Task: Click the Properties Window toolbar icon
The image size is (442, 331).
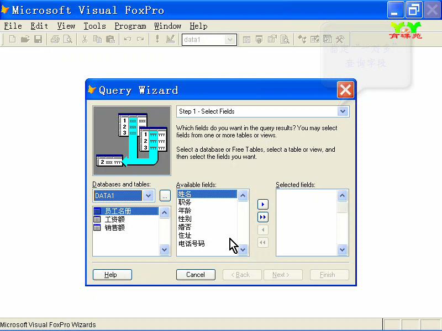Action: tap(272, 39)
